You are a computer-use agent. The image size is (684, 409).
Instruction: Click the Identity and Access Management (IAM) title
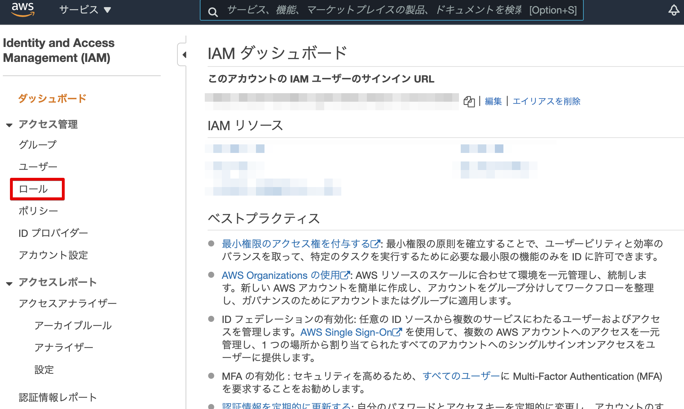[59, 50]
